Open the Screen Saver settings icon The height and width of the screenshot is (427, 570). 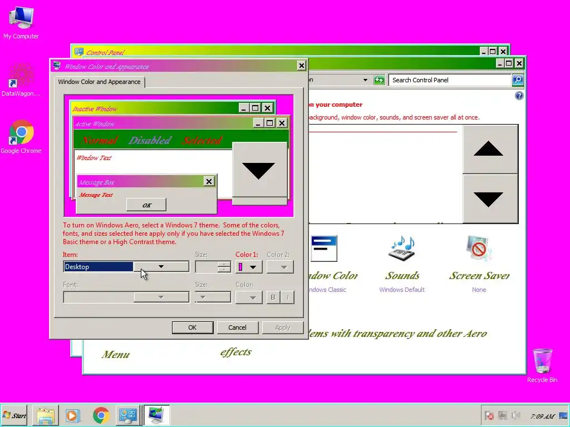pos(479,249)
